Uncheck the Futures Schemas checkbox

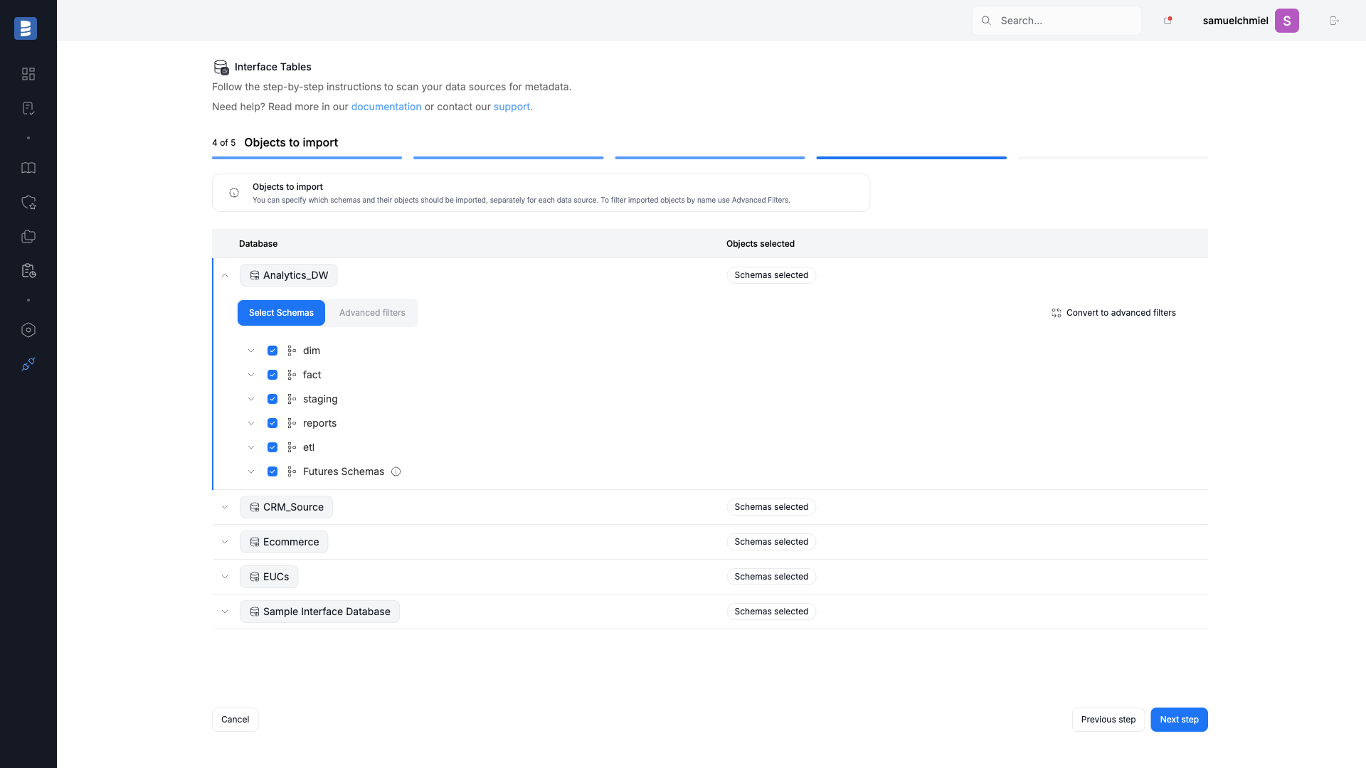coord(272,471)
